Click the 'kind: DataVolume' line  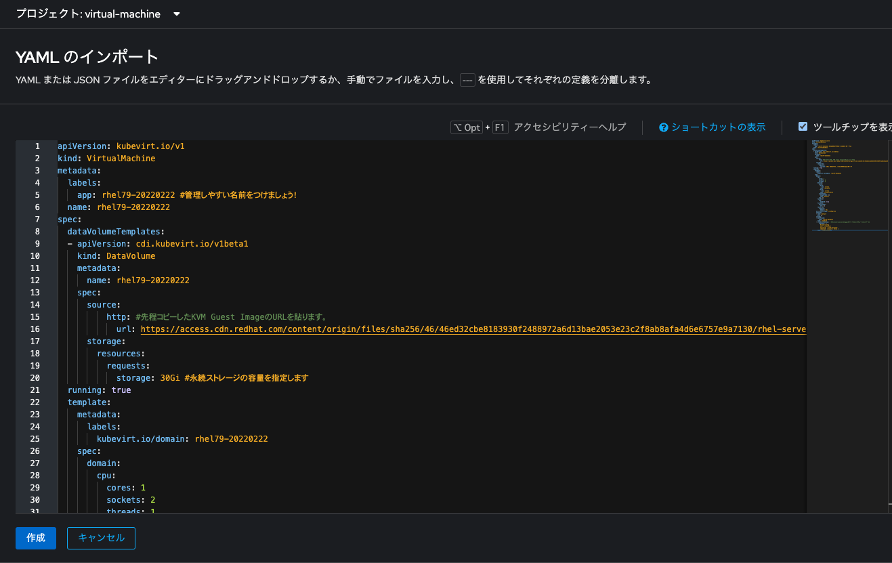point(116,256)
